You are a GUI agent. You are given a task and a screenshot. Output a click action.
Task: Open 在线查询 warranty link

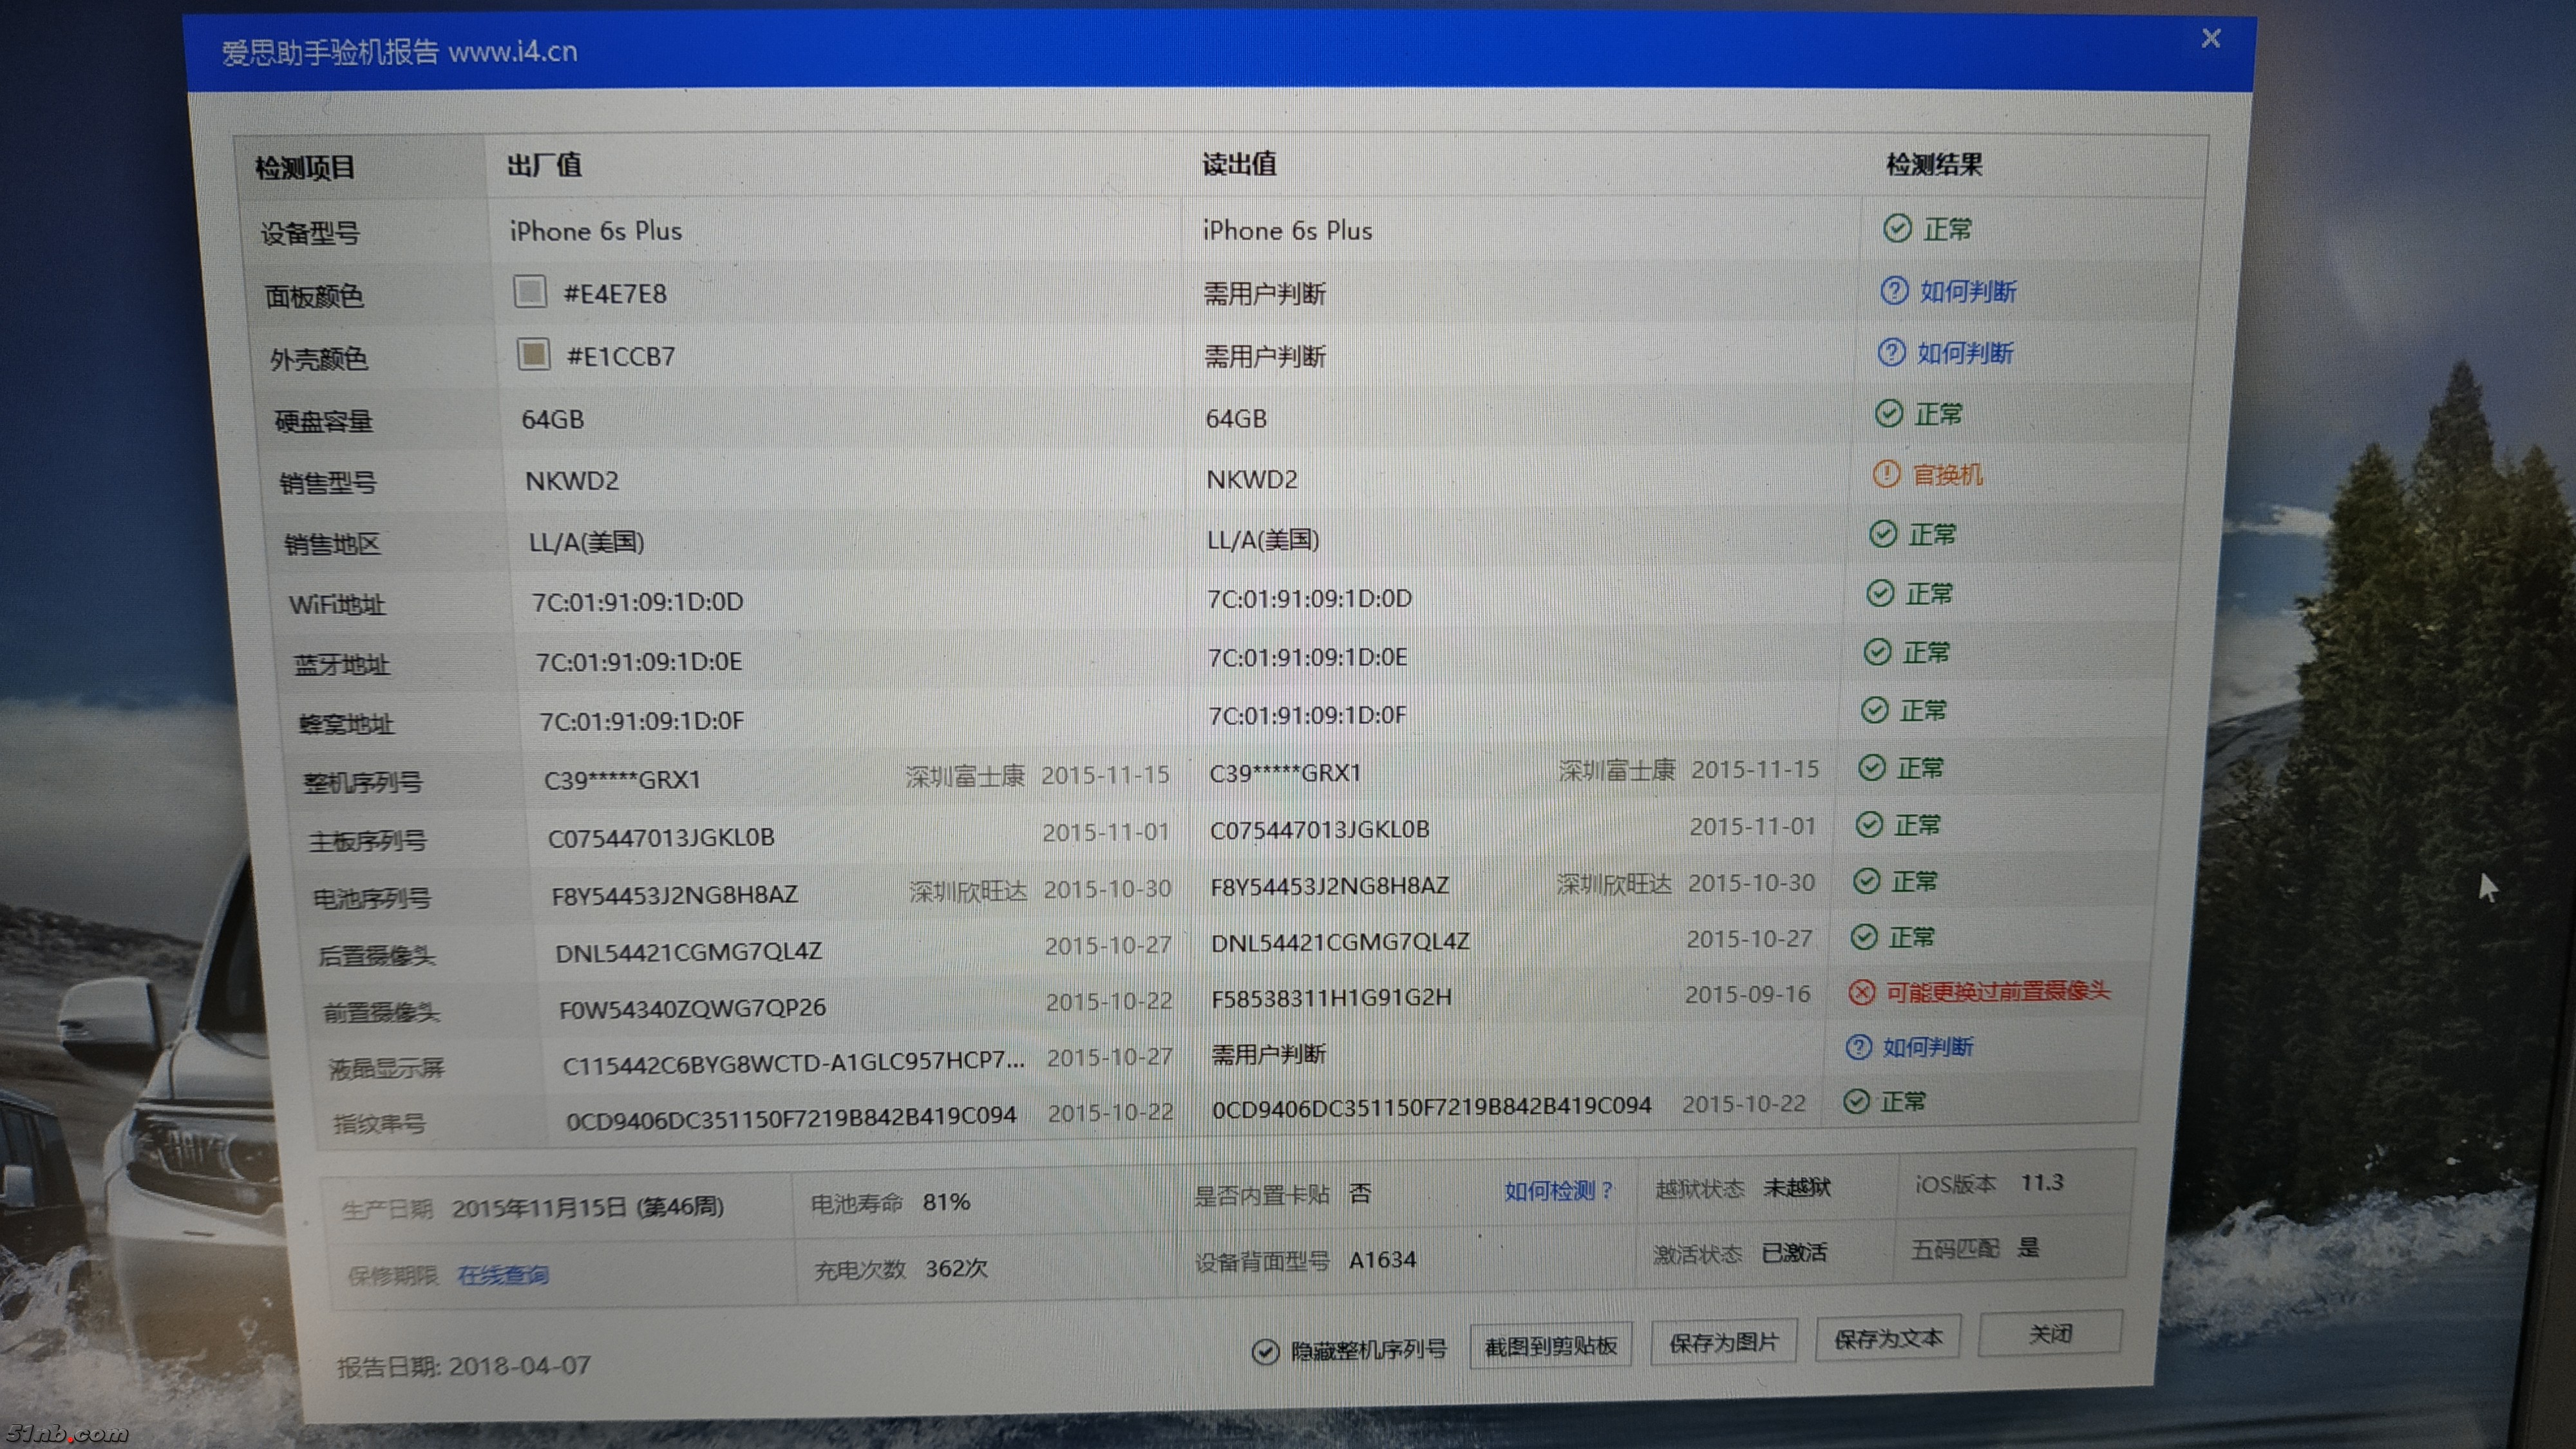503,1275
